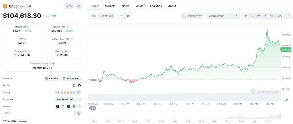This screenshot has width=293, height=124.
Task: Click the #1 rank badge
Action: point(30,6)
